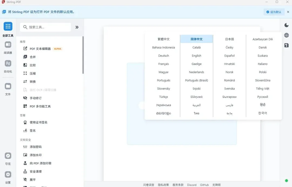
Task: Open the 问卷调查 survey link
Action: (x=149, y=185)
